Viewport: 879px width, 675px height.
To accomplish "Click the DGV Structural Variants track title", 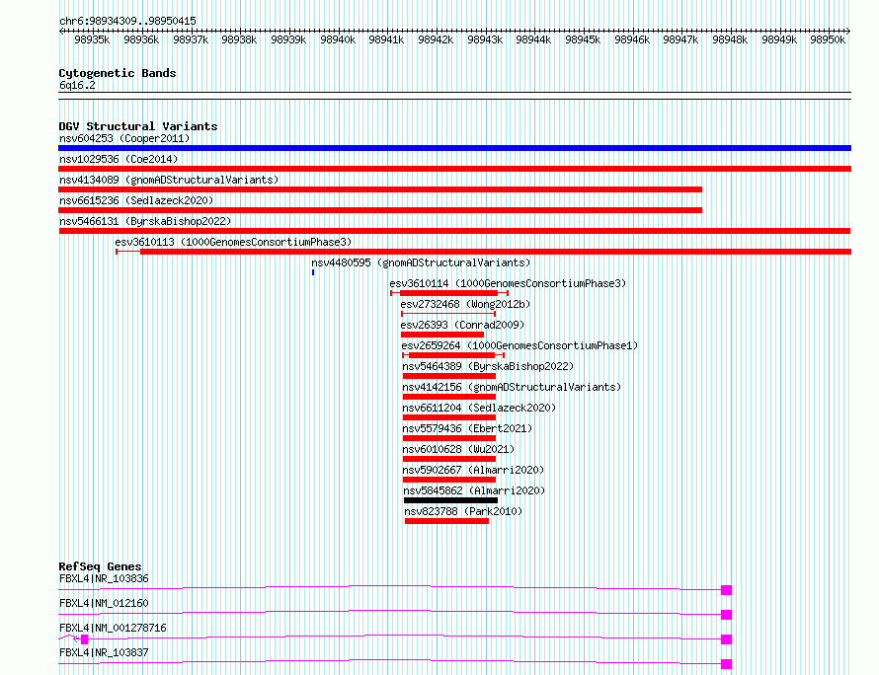I will tap(138, 126).
